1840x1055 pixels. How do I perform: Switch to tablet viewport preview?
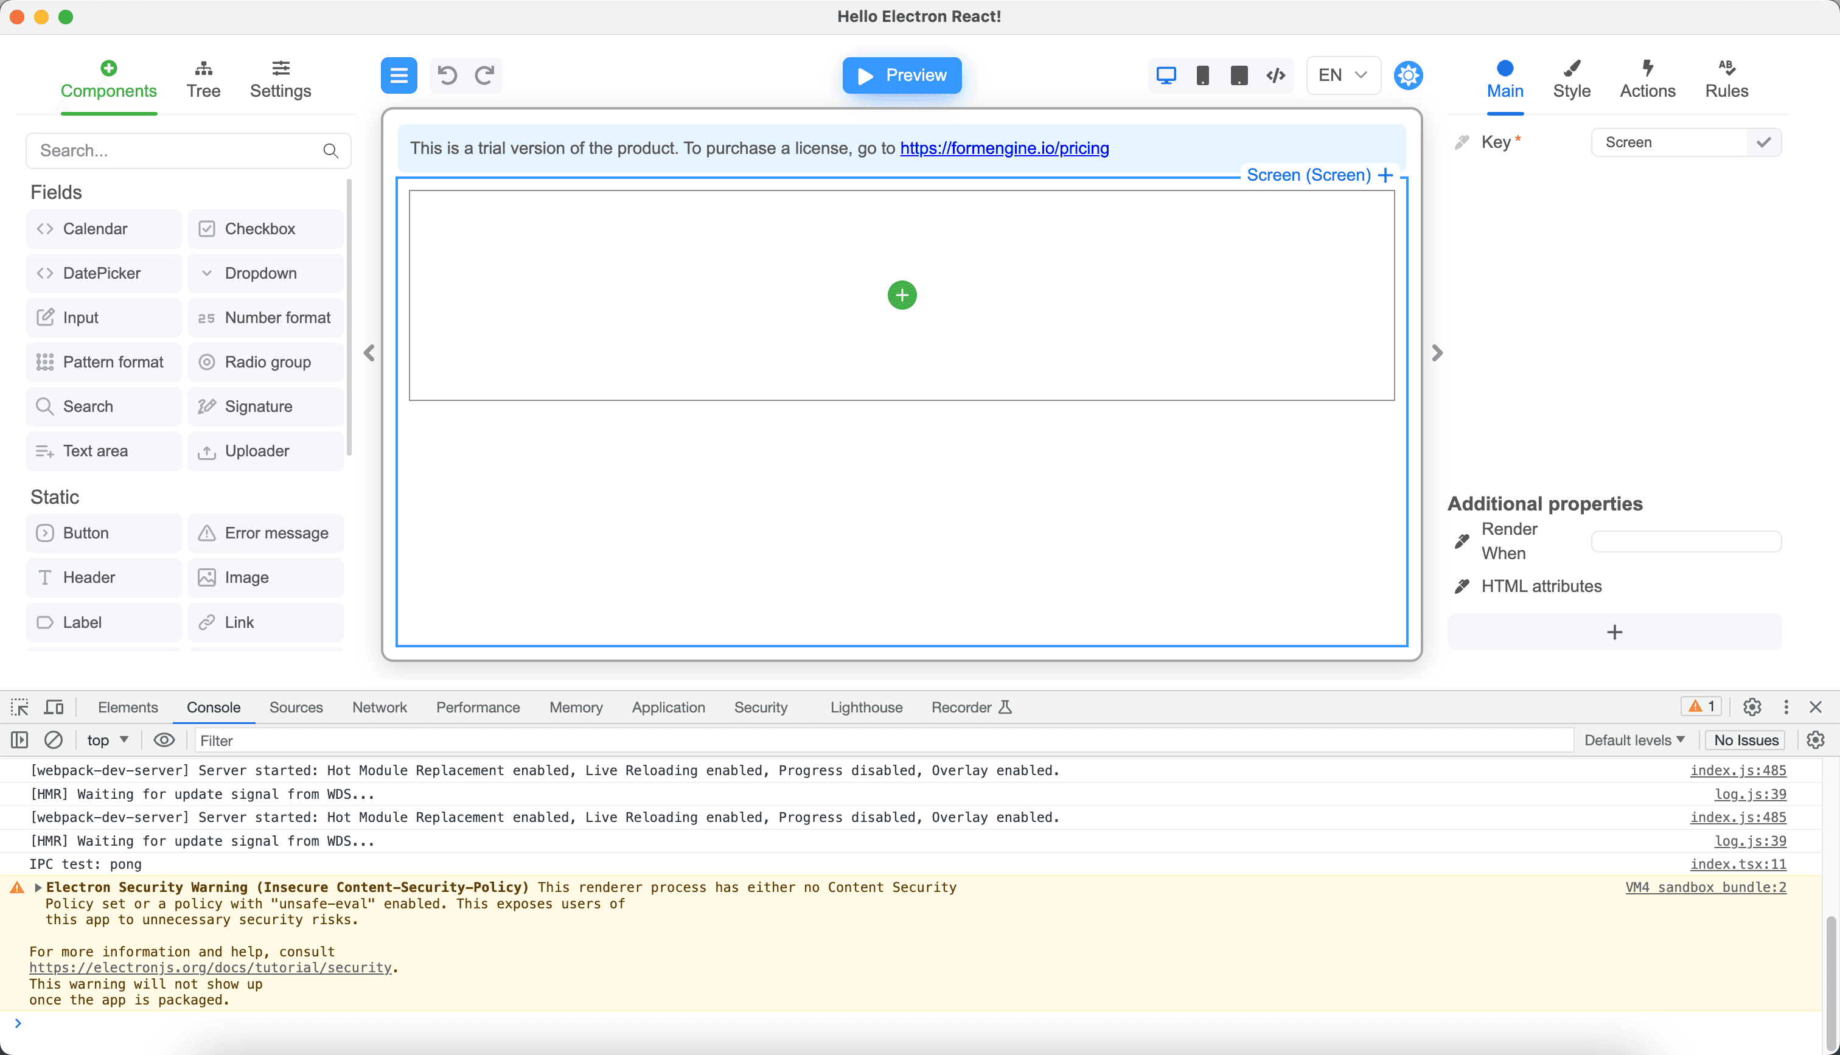click(x=1239, y=75)
